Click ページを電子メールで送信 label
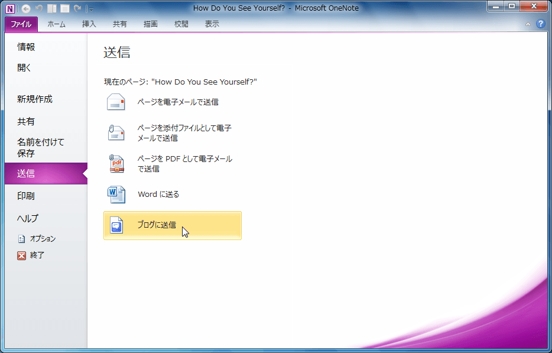552x353 pixels. point(178,102)
